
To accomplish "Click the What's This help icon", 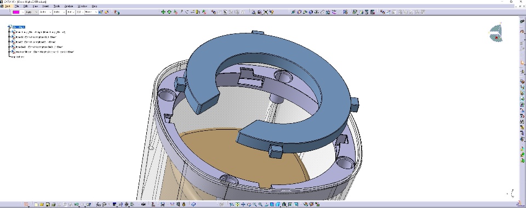I will point(89,204).
